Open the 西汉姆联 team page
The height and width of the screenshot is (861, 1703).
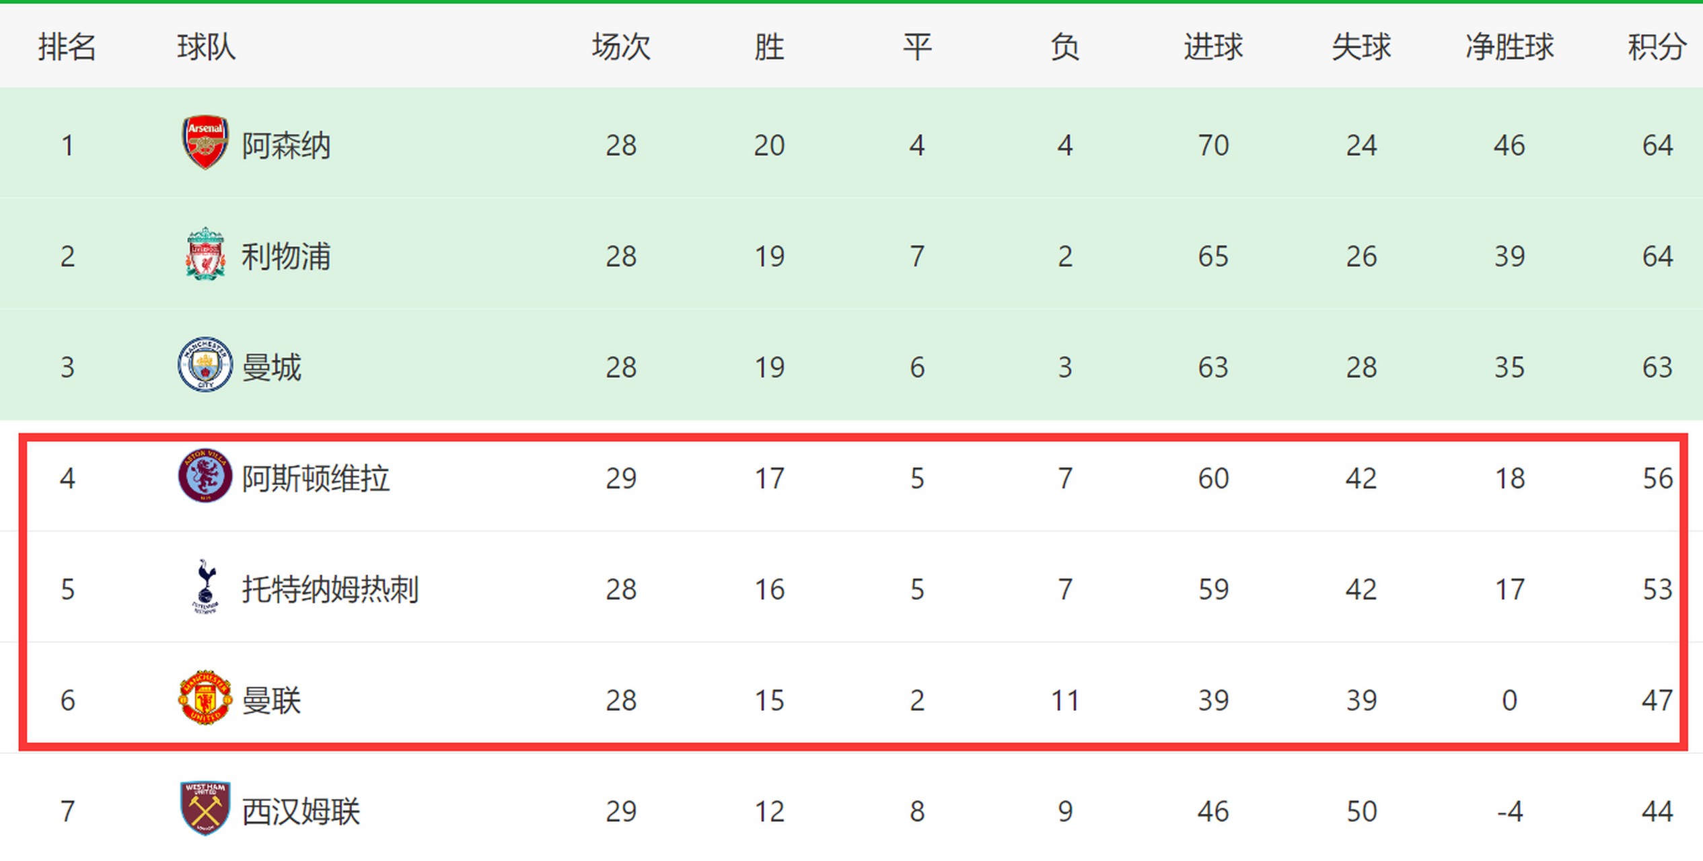301,811
